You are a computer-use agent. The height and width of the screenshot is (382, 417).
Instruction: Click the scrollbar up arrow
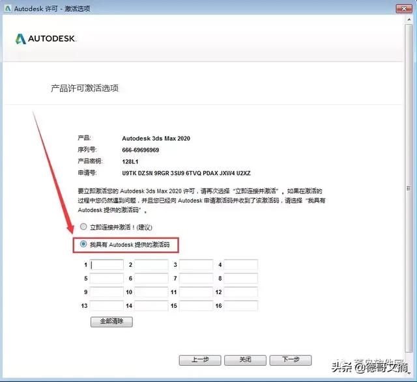click(409, 20)
